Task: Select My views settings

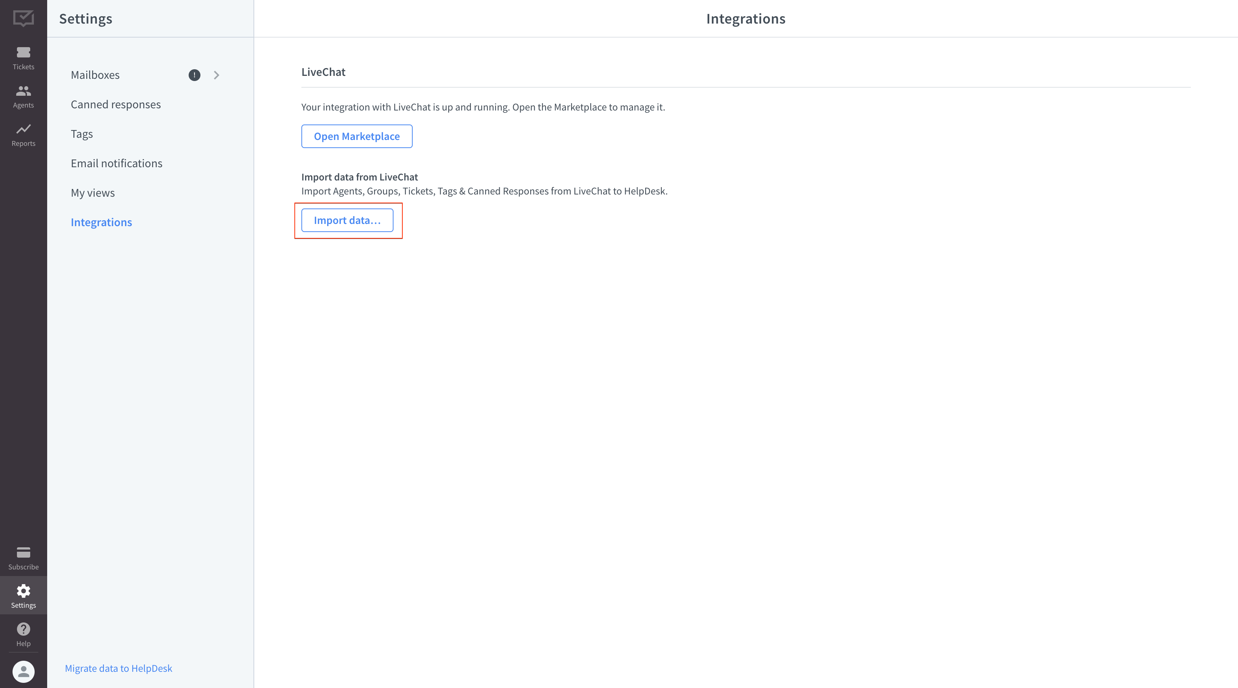Action: (93, 193)
